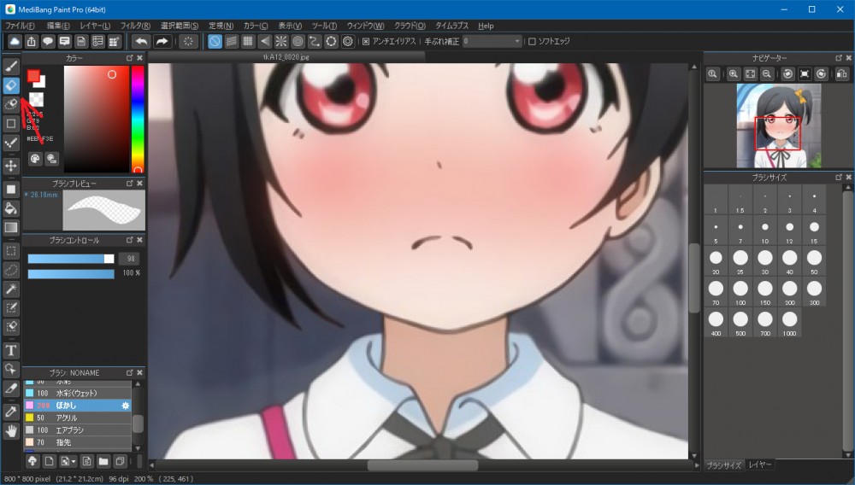855x485 pixels.
Task: Open the Help menu
Action: click(486, 26)
